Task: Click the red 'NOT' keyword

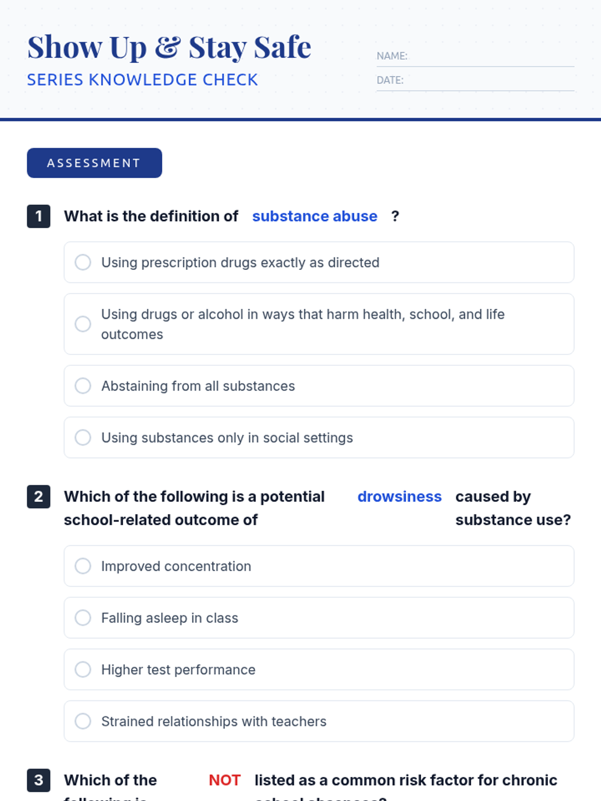Action: (x=224, y=780)
